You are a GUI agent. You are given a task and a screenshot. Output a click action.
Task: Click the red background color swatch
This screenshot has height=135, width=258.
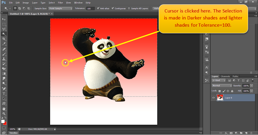tap(6, 123)
